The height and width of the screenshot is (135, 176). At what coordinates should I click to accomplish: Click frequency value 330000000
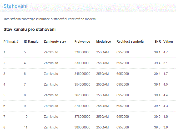tap(82, 63)
